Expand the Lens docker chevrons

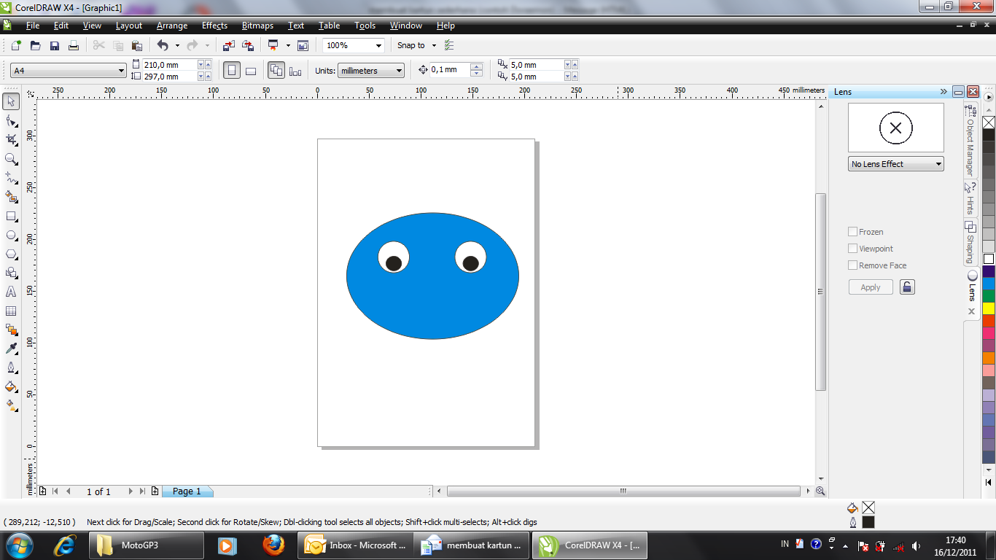pyautogui.click(x=944, y=92)
